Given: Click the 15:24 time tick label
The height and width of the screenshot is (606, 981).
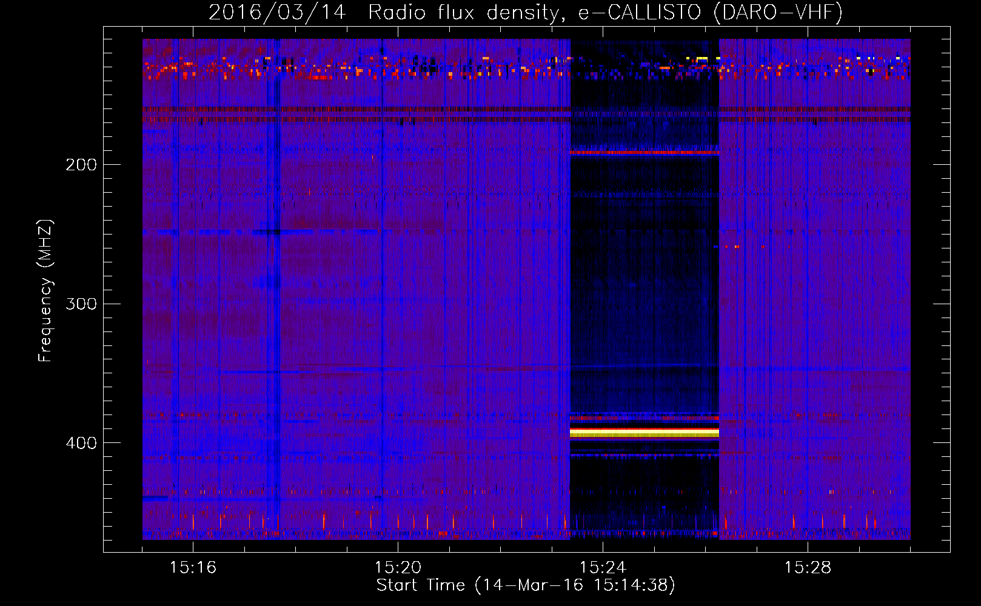Looking at the screenshot, I should [x=603, y=568].
